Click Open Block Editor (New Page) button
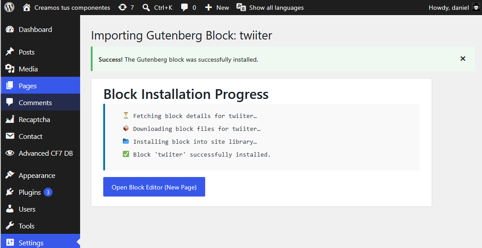 pos(154,187)
